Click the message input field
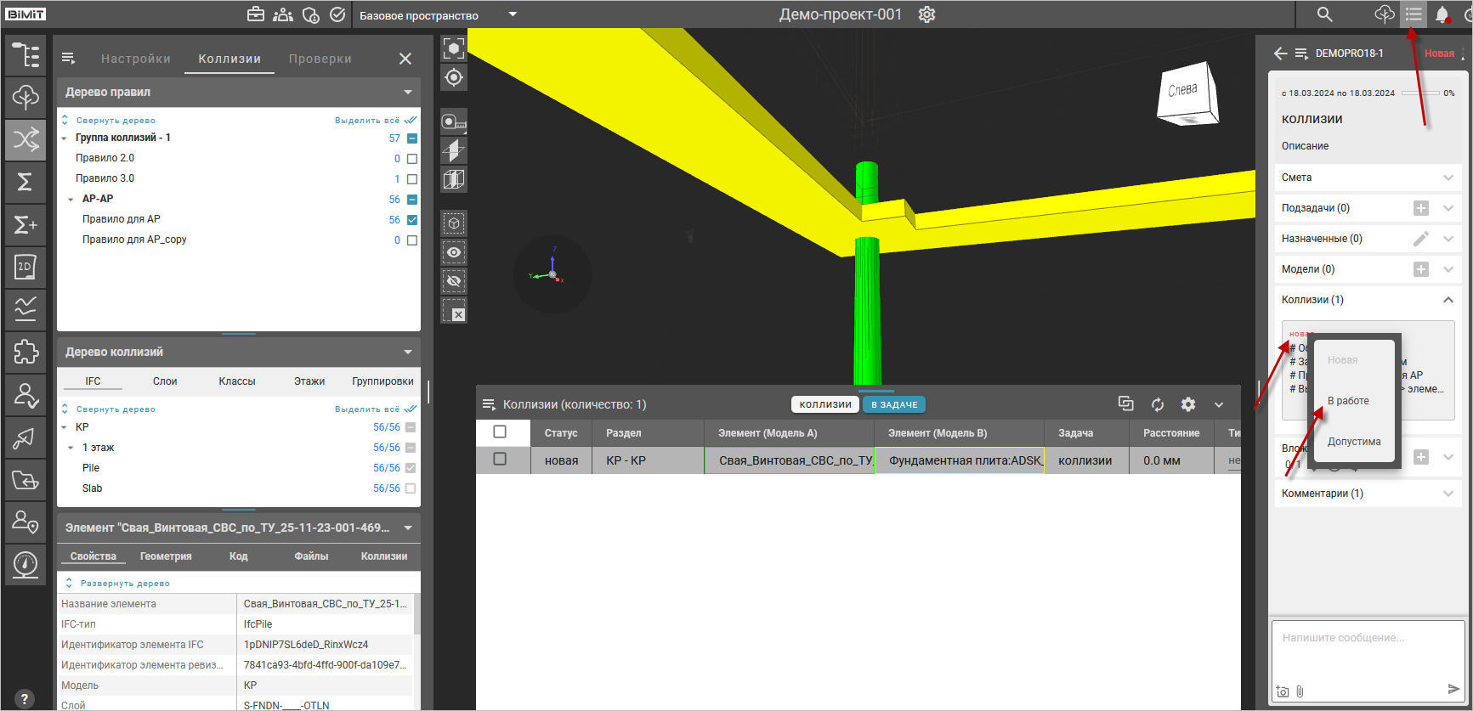Viewport: 1473px width, 711px height. pos(1367,650)
